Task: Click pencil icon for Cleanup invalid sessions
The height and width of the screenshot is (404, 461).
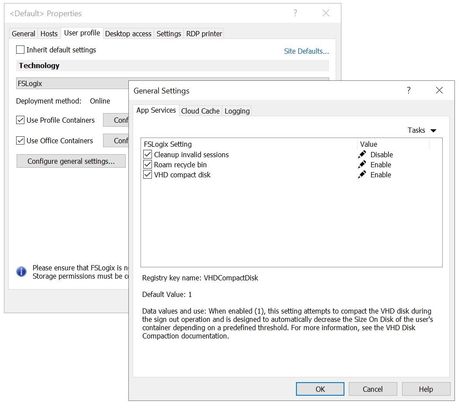Action: 362,155
